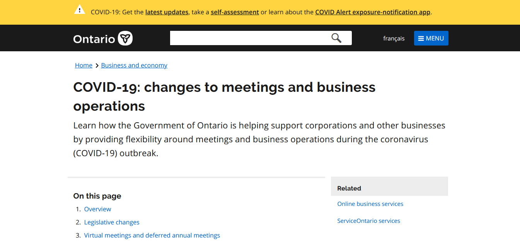Screen dimensions: 520x241
Task: Open the latest updates link
Action: pyautogui.click(x=167, y=12)
